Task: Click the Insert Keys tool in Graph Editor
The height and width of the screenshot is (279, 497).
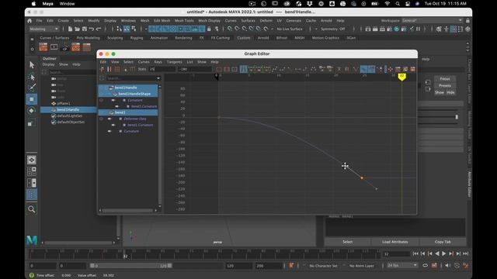Action: (109, 69)
